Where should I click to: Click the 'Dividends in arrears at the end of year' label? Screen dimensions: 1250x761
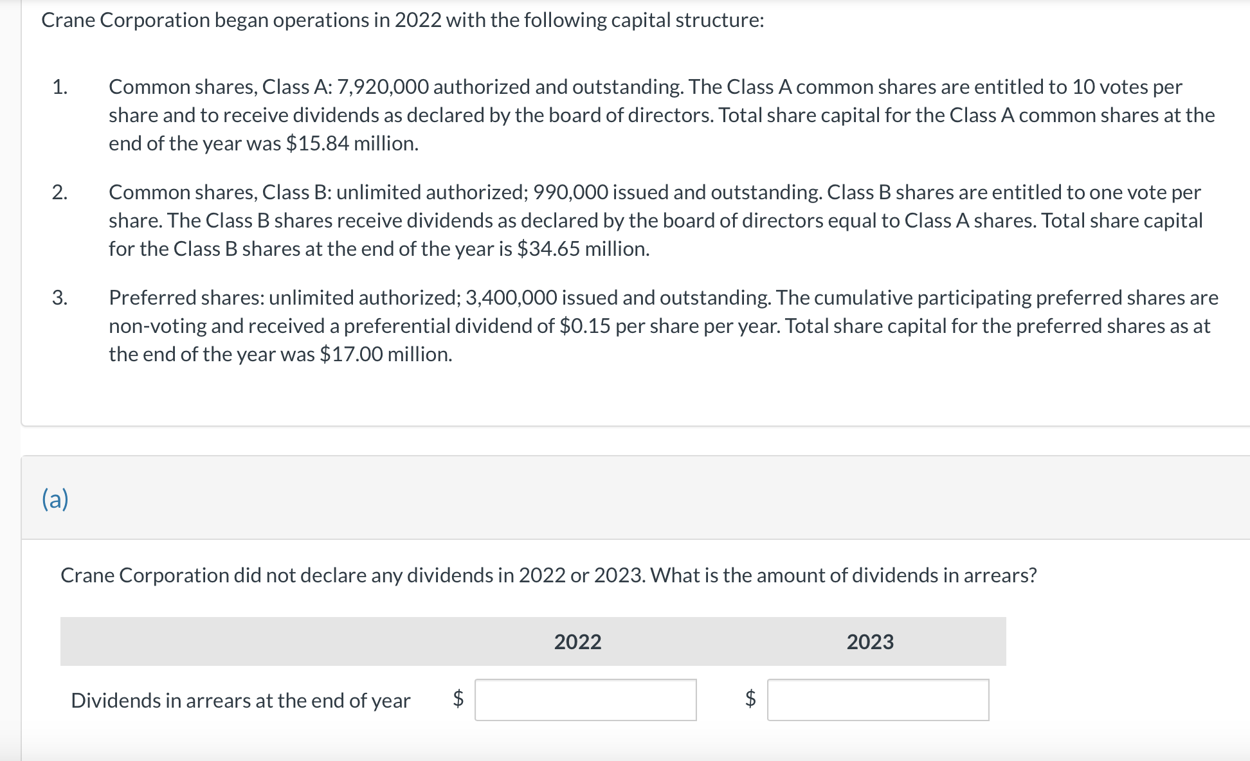(240, 701)
